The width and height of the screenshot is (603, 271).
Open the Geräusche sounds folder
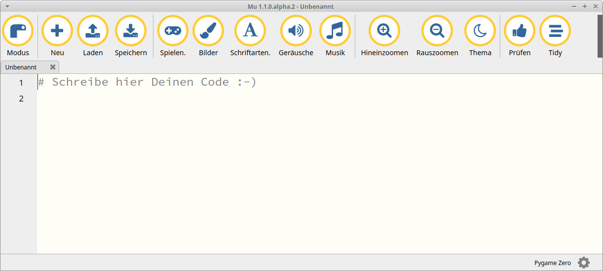point(296,32)
